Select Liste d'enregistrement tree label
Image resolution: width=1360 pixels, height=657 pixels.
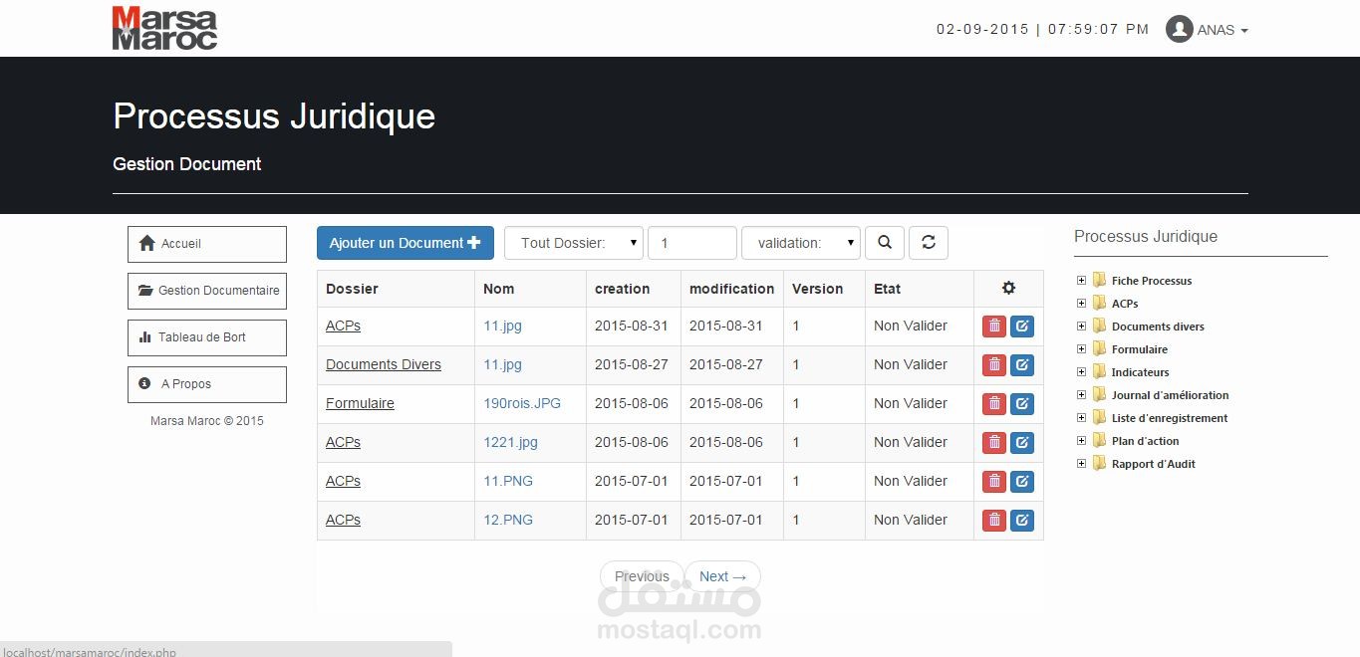[1170, 418]
